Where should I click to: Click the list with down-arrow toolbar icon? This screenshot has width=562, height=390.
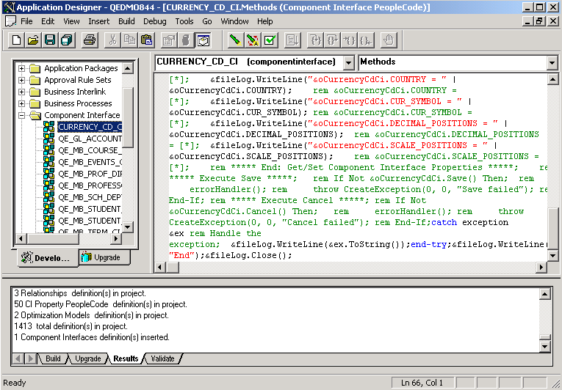click(292, 40)
